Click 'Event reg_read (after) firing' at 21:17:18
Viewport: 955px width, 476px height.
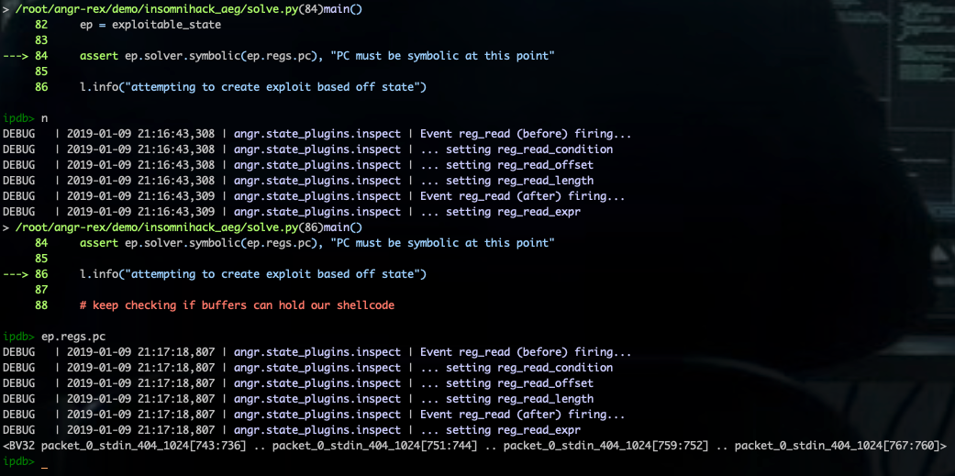(x=523, y=415)
